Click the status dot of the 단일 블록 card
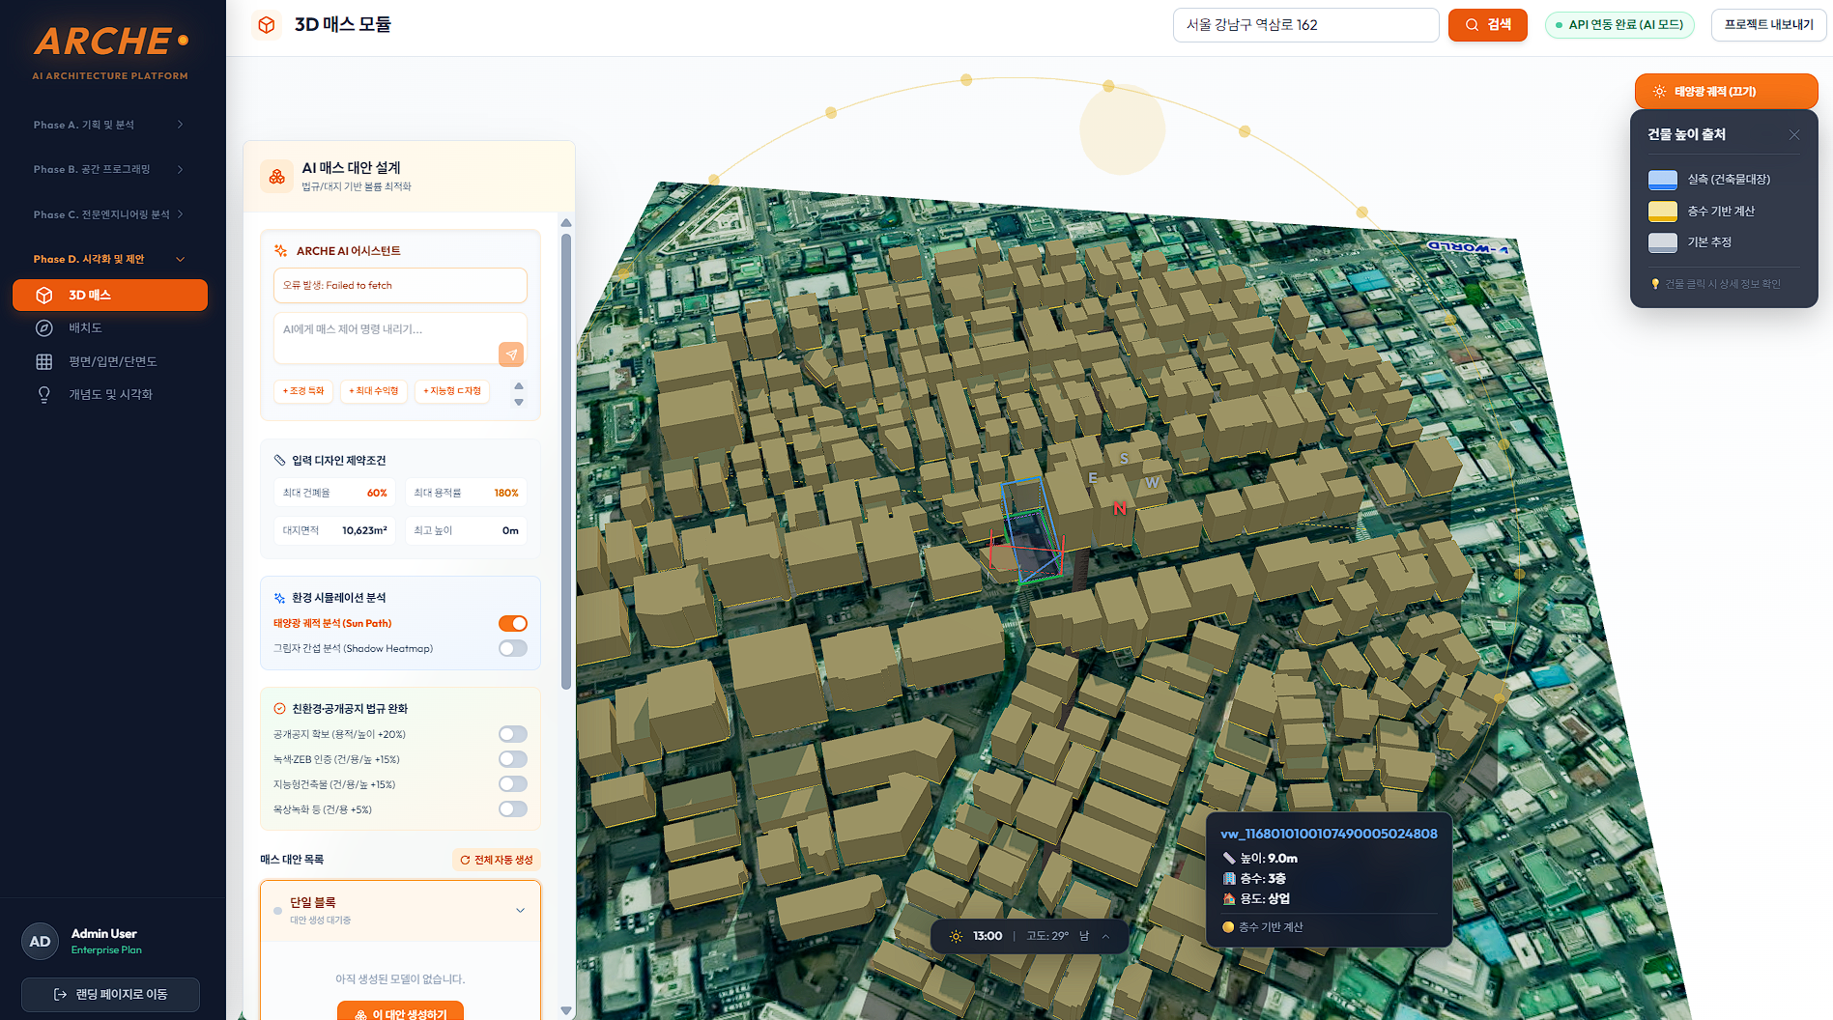The width and height of the screenshot is (1833, 1020). tap(278, 911)
